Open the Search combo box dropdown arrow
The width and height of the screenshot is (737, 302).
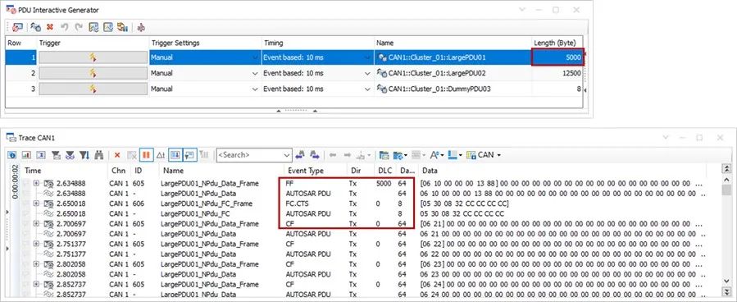[x=287, y=155]
